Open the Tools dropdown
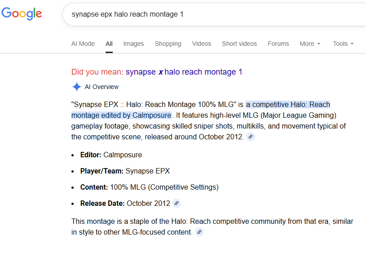The image size is (366, 271). 343,44
